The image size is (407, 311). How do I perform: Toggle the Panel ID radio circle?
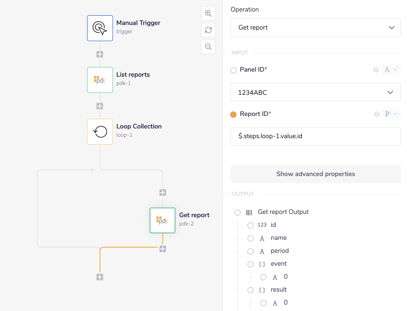(233, 70)
